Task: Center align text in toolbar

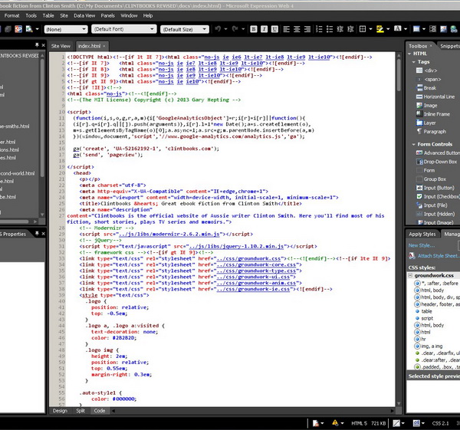Action: point(297,29)
